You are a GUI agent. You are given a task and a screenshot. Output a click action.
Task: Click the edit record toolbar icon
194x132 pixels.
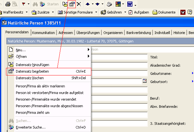point(72,4)
